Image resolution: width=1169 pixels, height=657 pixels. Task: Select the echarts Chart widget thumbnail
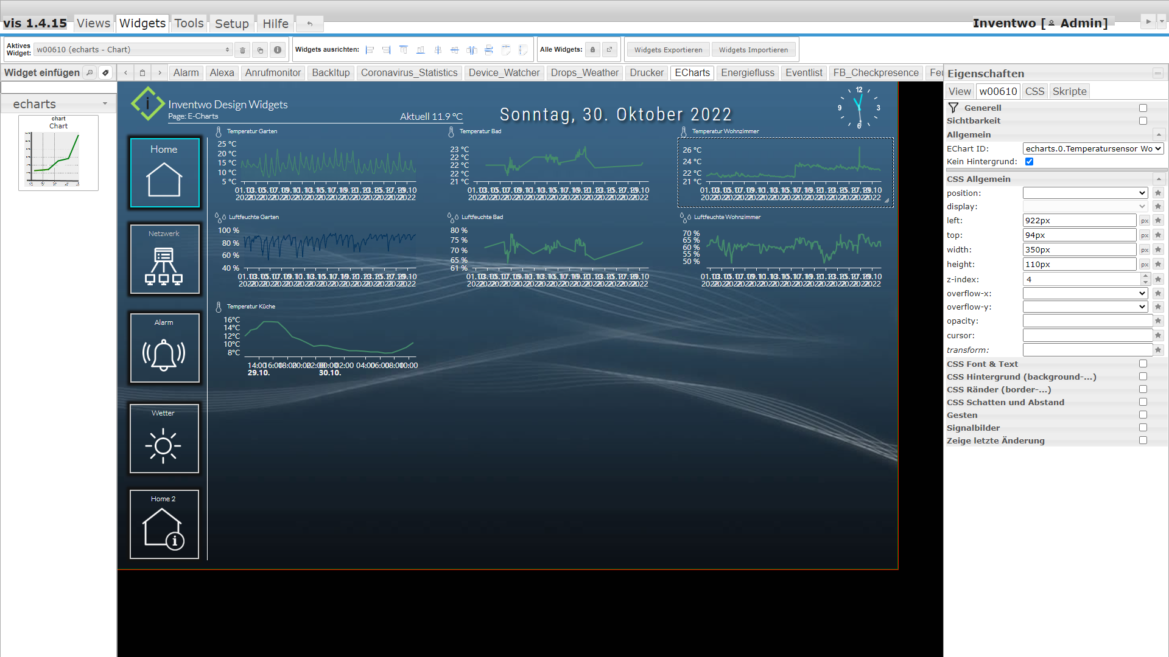(x=58, y=153)
